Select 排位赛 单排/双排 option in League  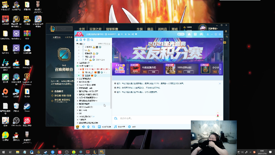tap(61, 96)
